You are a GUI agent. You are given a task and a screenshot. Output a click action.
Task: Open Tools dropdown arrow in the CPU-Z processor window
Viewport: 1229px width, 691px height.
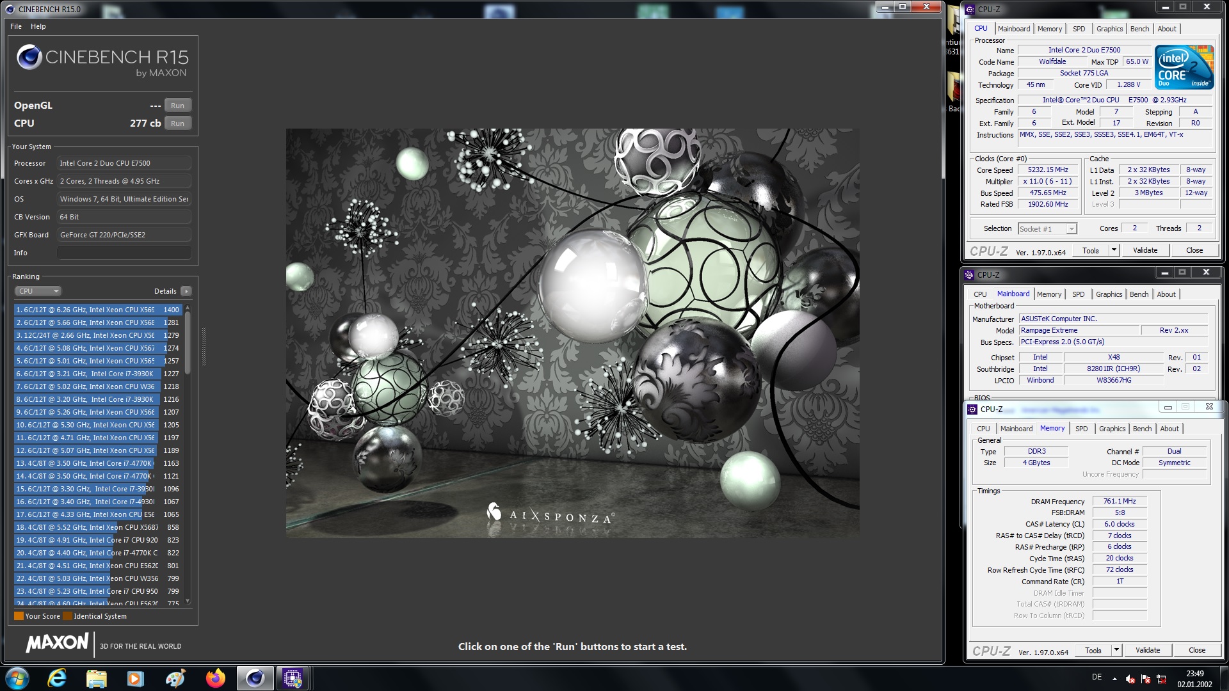(x=1114, y=250)
